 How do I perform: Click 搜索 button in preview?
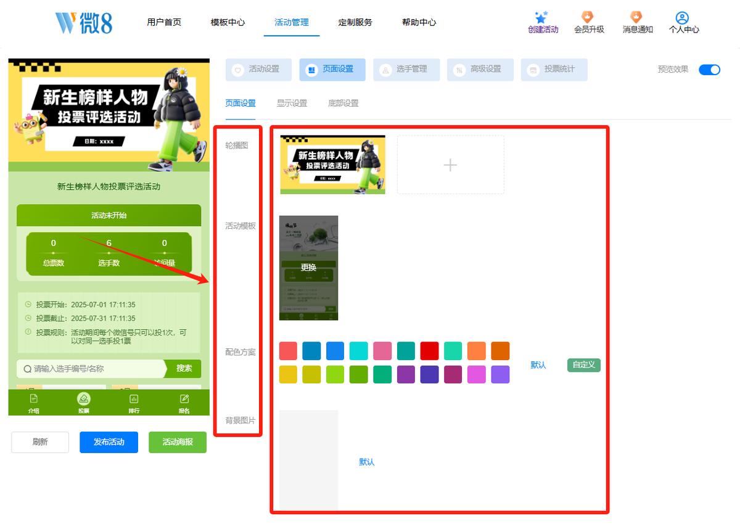point(184,369)
